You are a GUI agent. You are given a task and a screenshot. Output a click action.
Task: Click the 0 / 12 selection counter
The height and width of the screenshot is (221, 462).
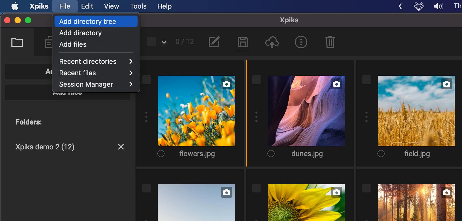(x=185, y=42)
